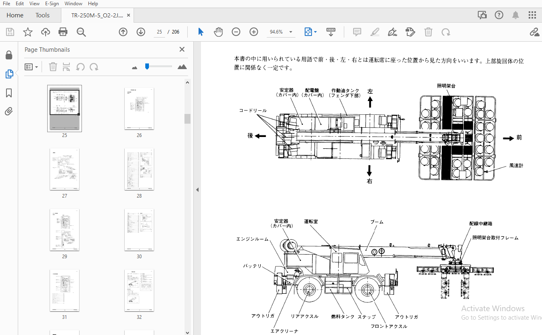Open notifications bell icon
Screen dimensions: 542x335
(516, 15)
